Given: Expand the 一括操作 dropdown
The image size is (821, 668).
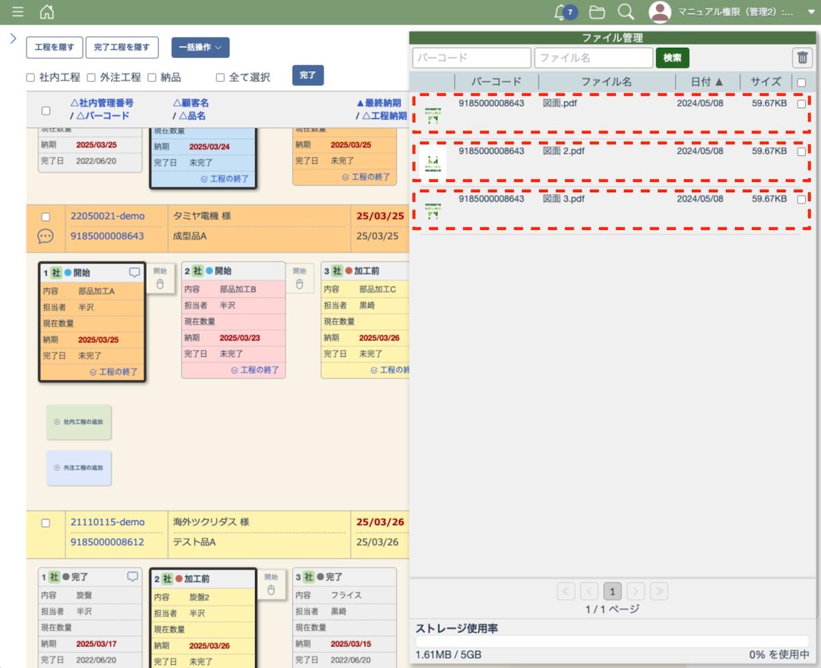Looking at the screenshot, I should pos(200,47).
